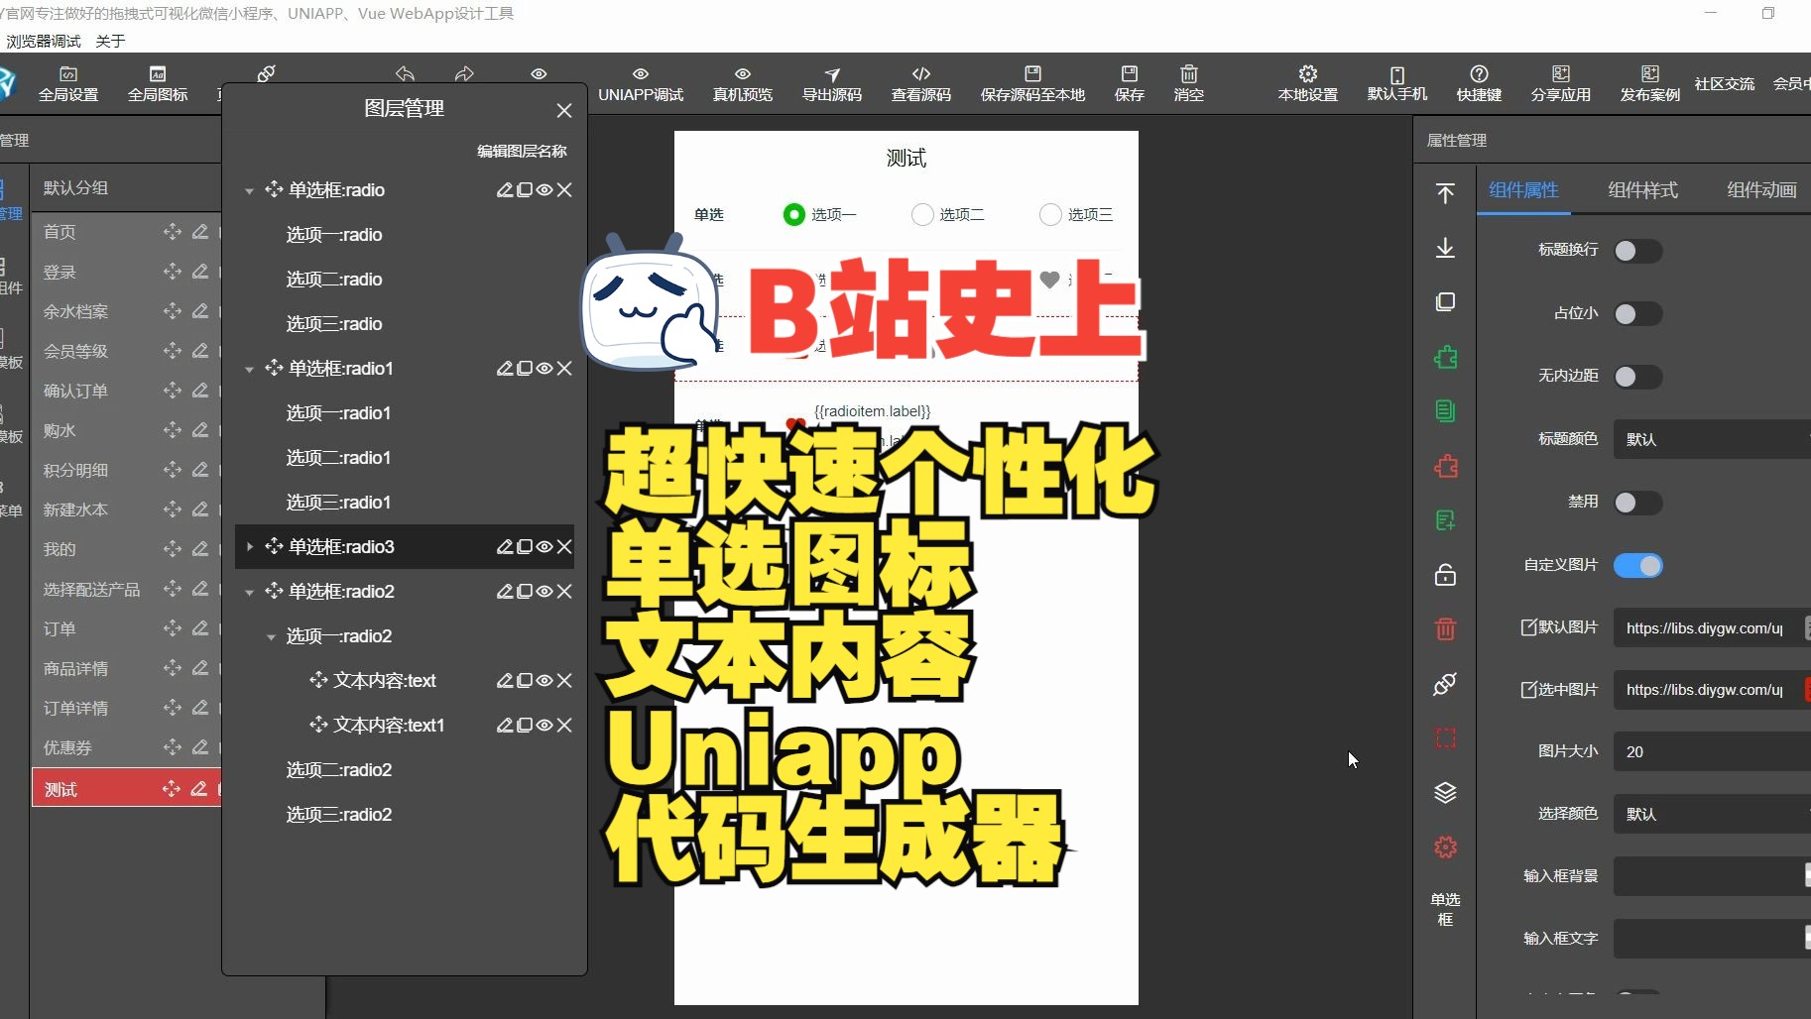Switch to the 组件样式 tab
This screenshot has width=1811, height=1019.
point(1641,189)
